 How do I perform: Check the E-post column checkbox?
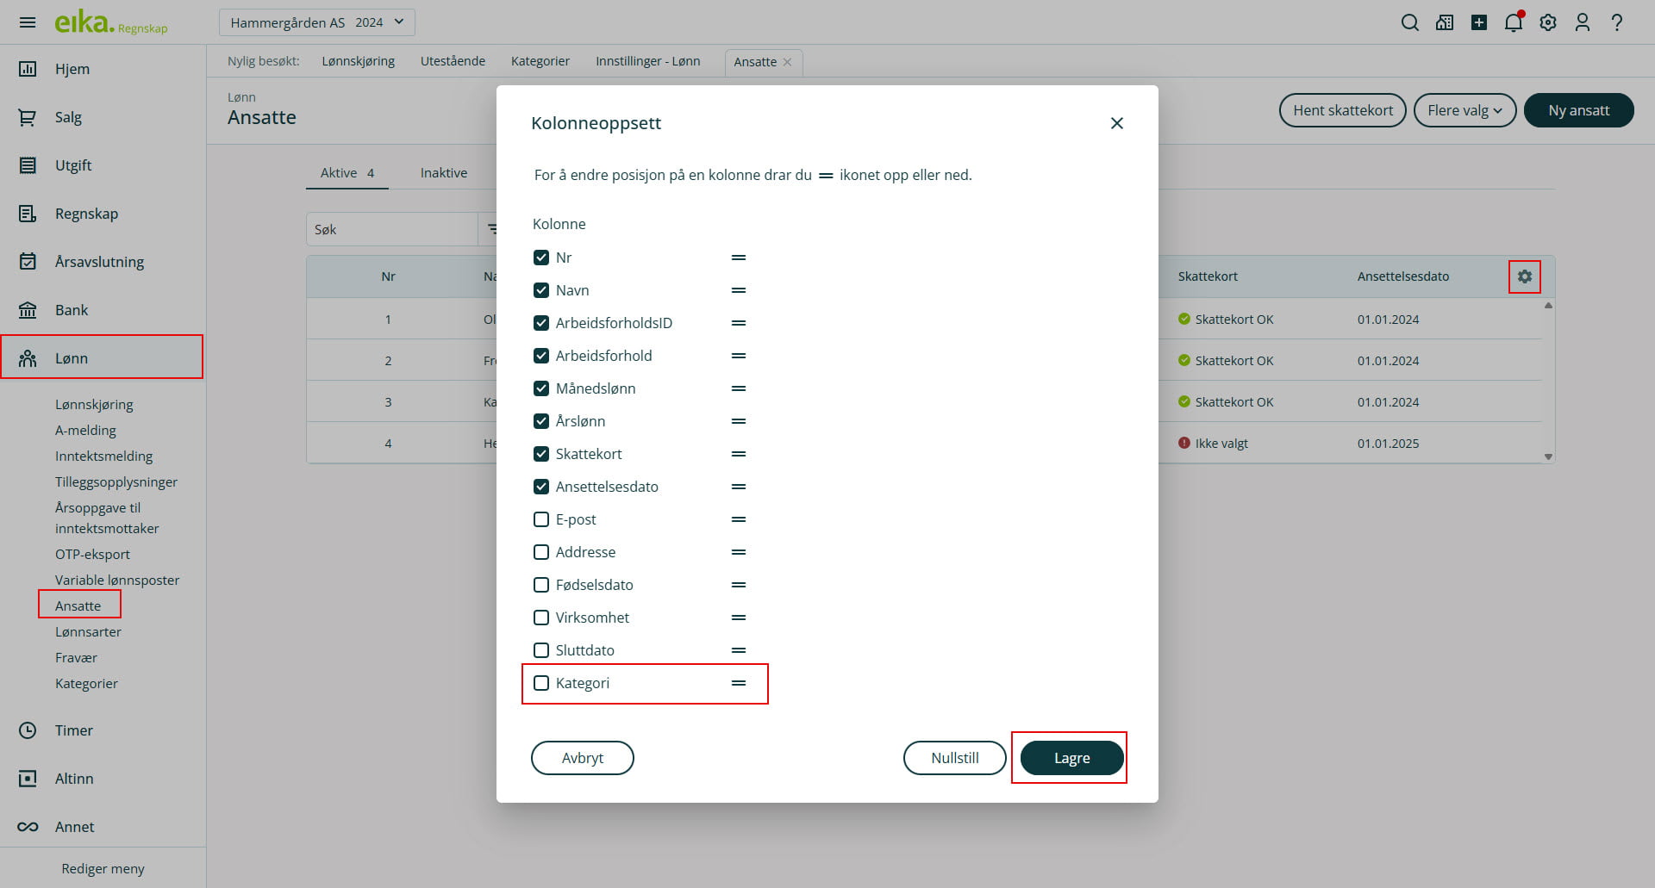pos(541,519)
